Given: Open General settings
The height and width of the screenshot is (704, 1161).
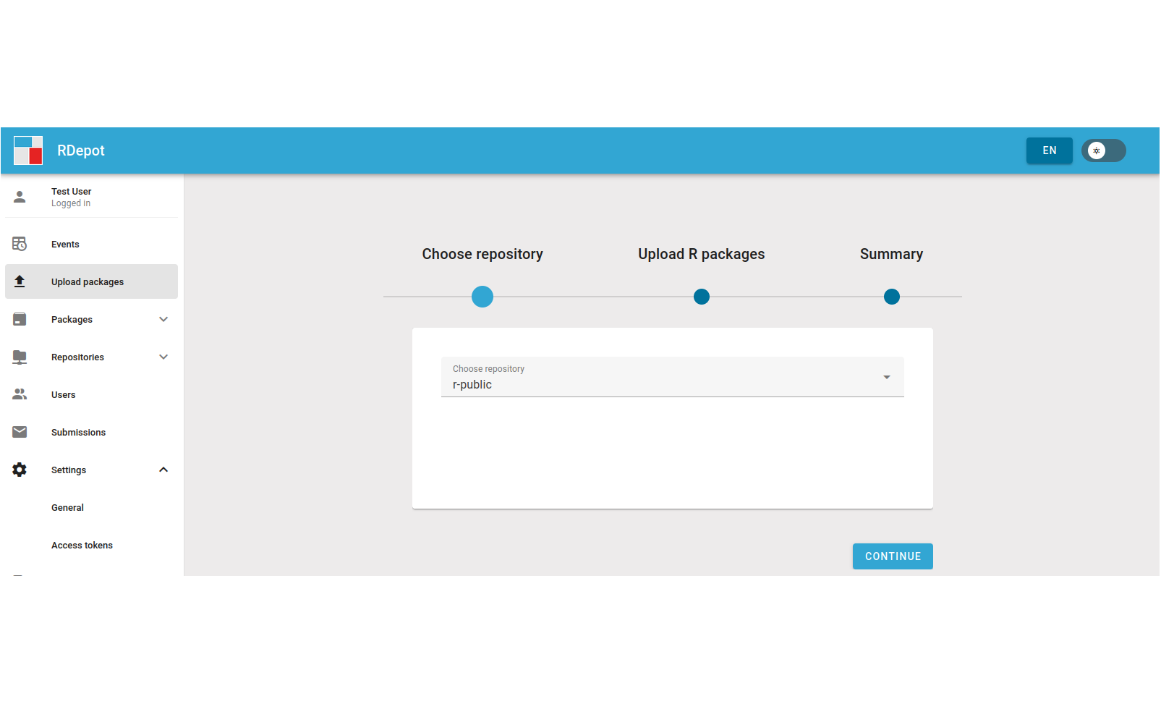Looking at the screenshot, I should pos(91,507).
